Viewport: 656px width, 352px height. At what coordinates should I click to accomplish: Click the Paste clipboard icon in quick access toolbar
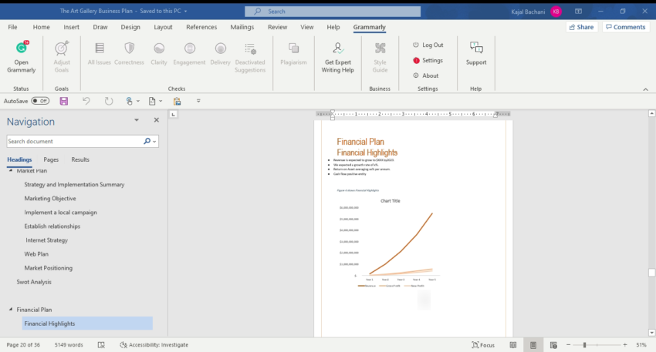178,101
